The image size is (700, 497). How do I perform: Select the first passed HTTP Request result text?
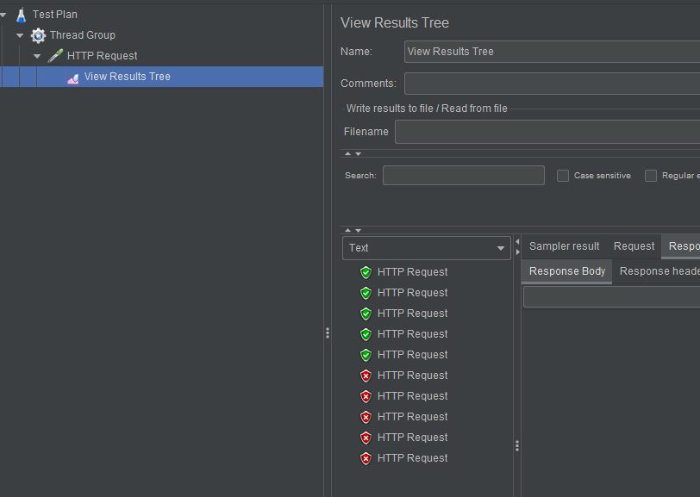(x=412, y=272)
